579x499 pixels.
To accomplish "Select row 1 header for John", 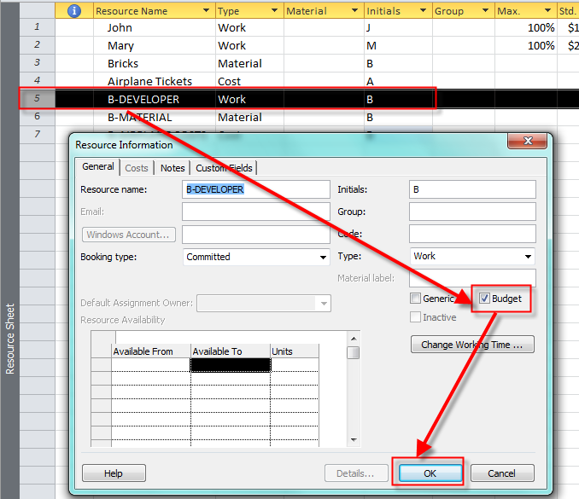I will click(x=38, y=27).
